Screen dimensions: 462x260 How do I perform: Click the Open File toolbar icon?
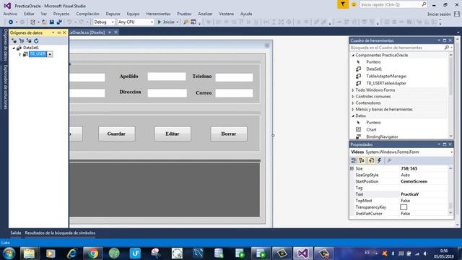[x=44, y=22]
